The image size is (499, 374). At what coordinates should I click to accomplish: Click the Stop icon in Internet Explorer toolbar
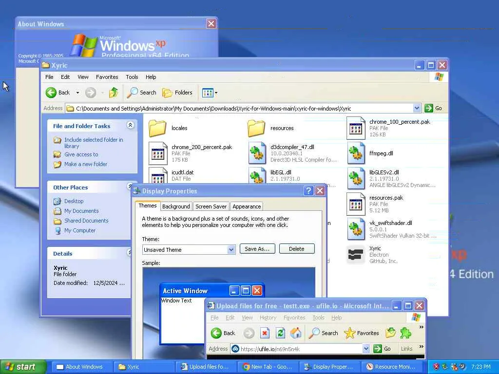click(x=265, y=333)
